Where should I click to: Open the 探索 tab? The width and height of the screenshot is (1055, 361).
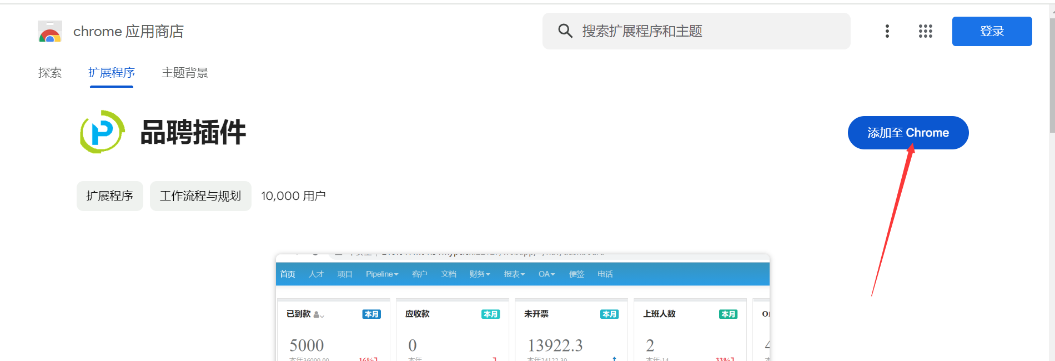point(50,73)
